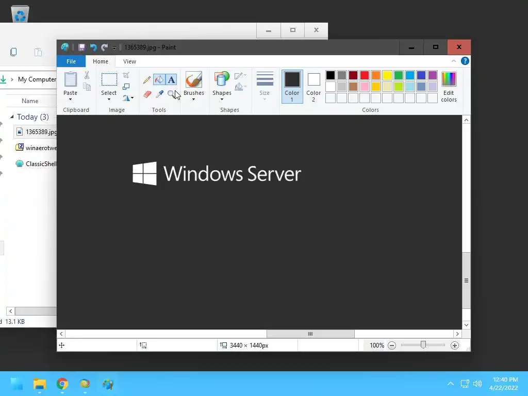Select the Eraser tool

pyautogui.click(x=147, y=94)
